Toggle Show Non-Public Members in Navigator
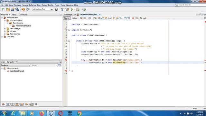Viewport: 206px width, 116px height. coord(17,104)
